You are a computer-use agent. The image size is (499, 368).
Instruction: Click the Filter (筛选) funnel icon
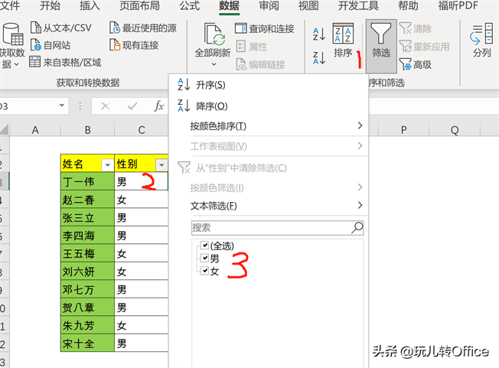click(380, 34)
